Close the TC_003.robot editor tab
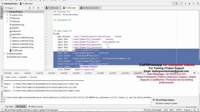The image size is (200, 112). [x=77, y=8]
